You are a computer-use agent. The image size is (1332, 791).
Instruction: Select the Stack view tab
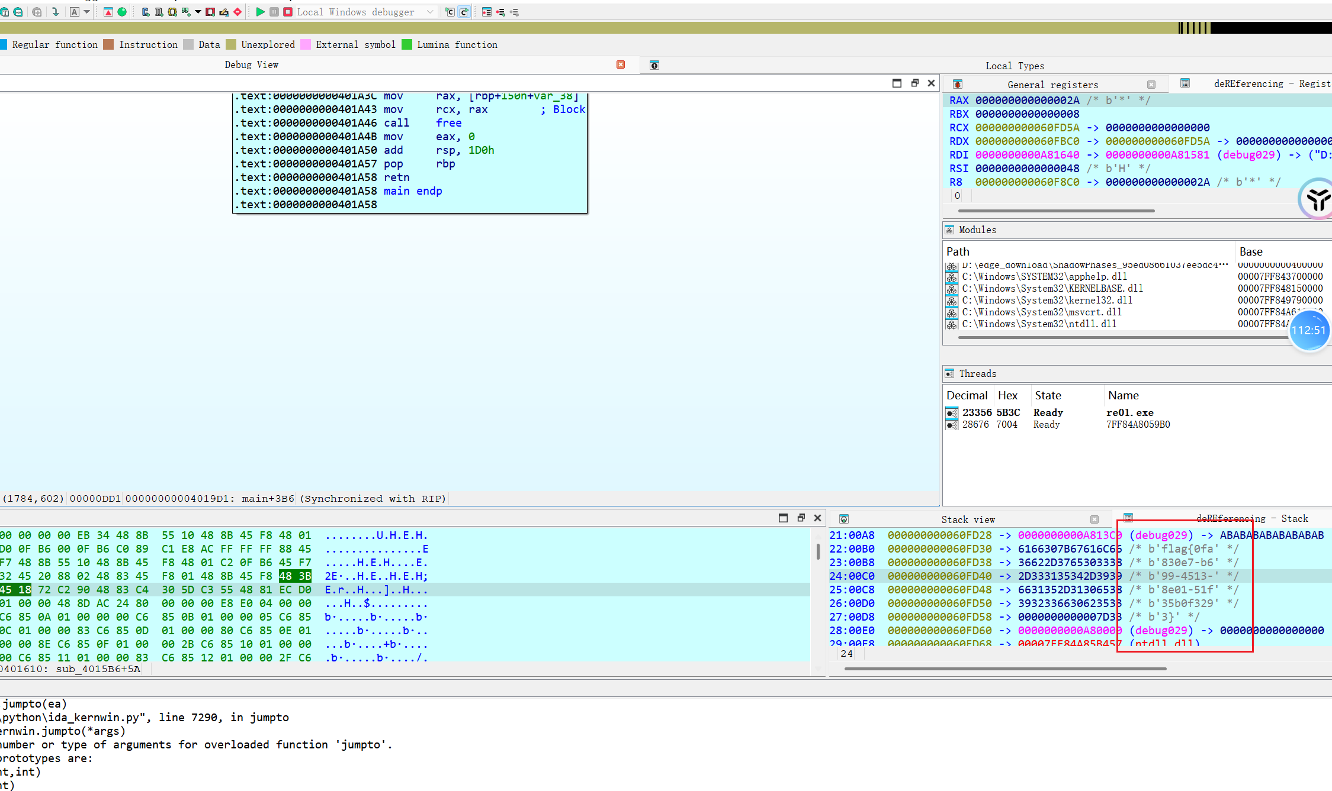[968, 519]
